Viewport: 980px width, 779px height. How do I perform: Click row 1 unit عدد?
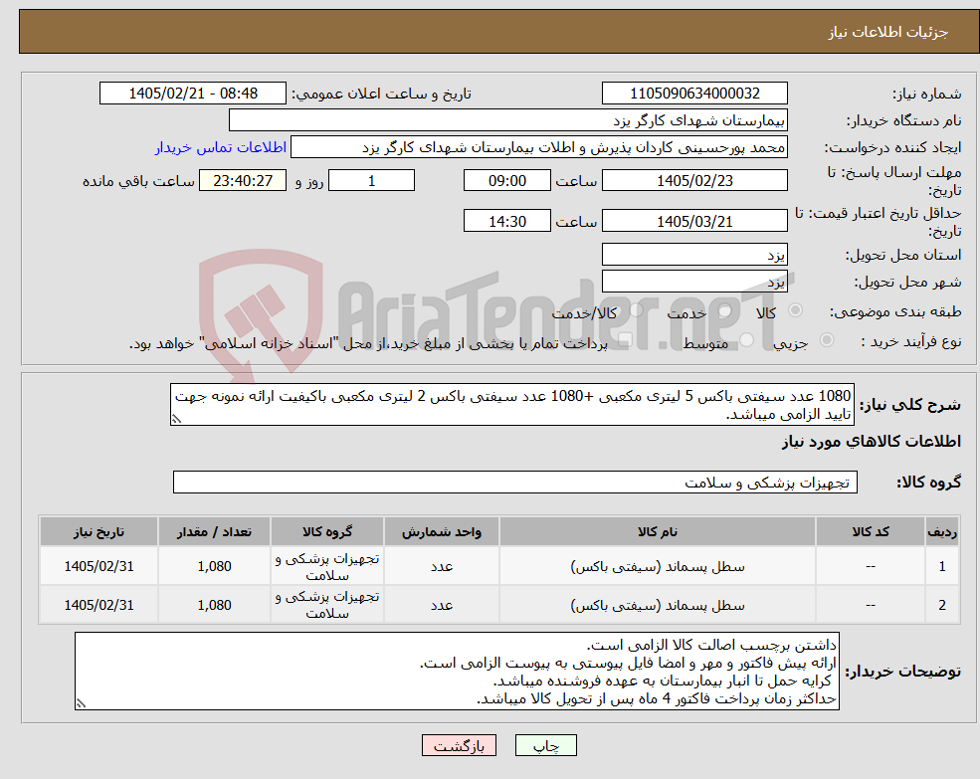point(442,566)
